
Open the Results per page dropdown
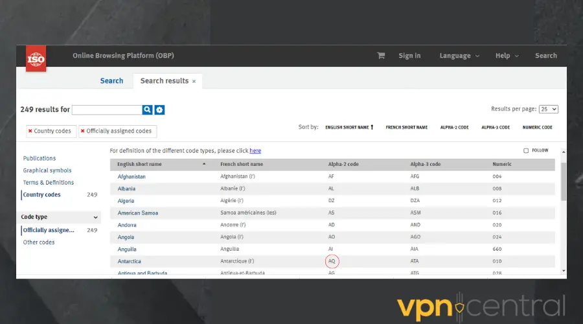coord(549,110)
